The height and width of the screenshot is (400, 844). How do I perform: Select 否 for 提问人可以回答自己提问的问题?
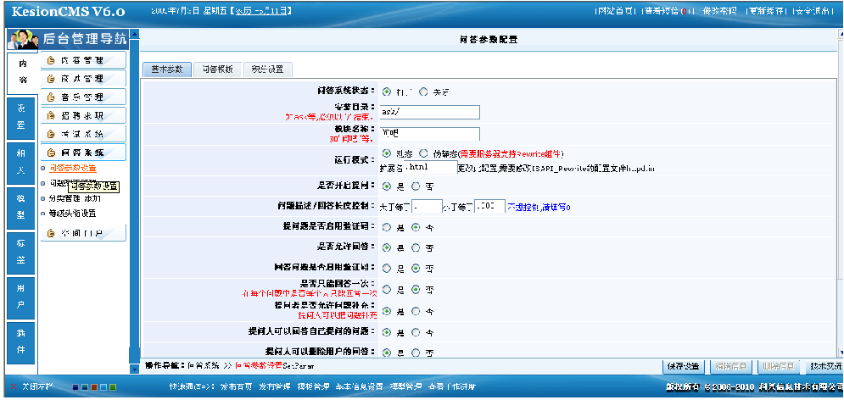pos(416,332)
